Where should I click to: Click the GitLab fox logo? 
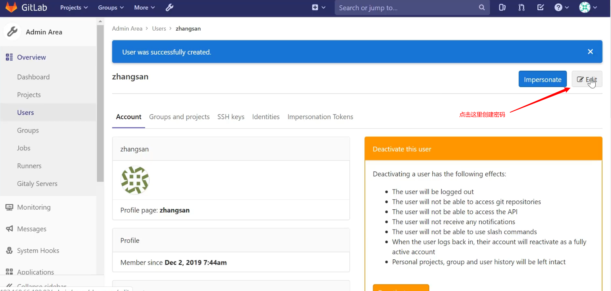pyautogui.click(x=11, y=7)
